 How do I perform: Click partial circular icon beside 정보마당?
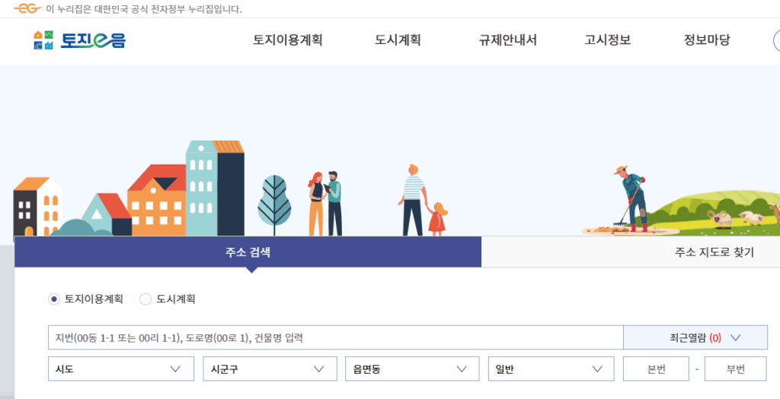coord(776,40)
